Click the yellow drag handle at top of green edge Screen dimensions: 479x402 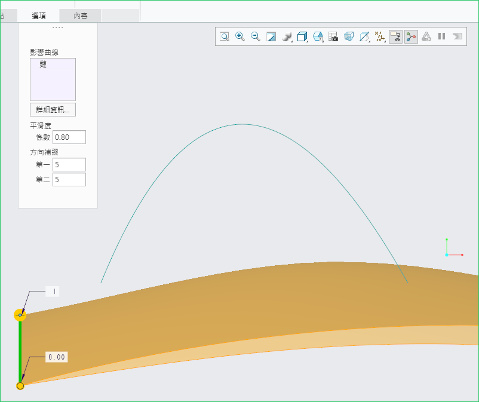20,315
